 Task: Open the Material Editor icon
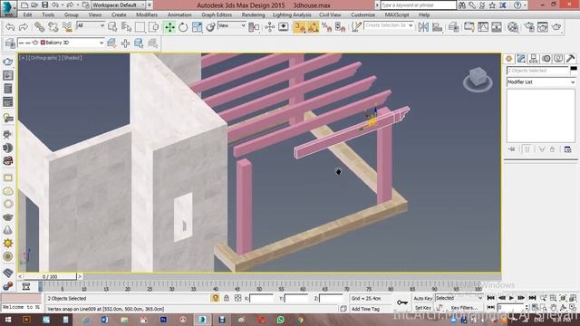tap(513, 27)
